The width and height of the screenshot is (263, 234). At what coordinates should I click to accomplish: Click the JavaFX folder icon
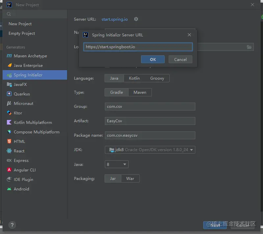pyautogui.click(x=9, y=84)
